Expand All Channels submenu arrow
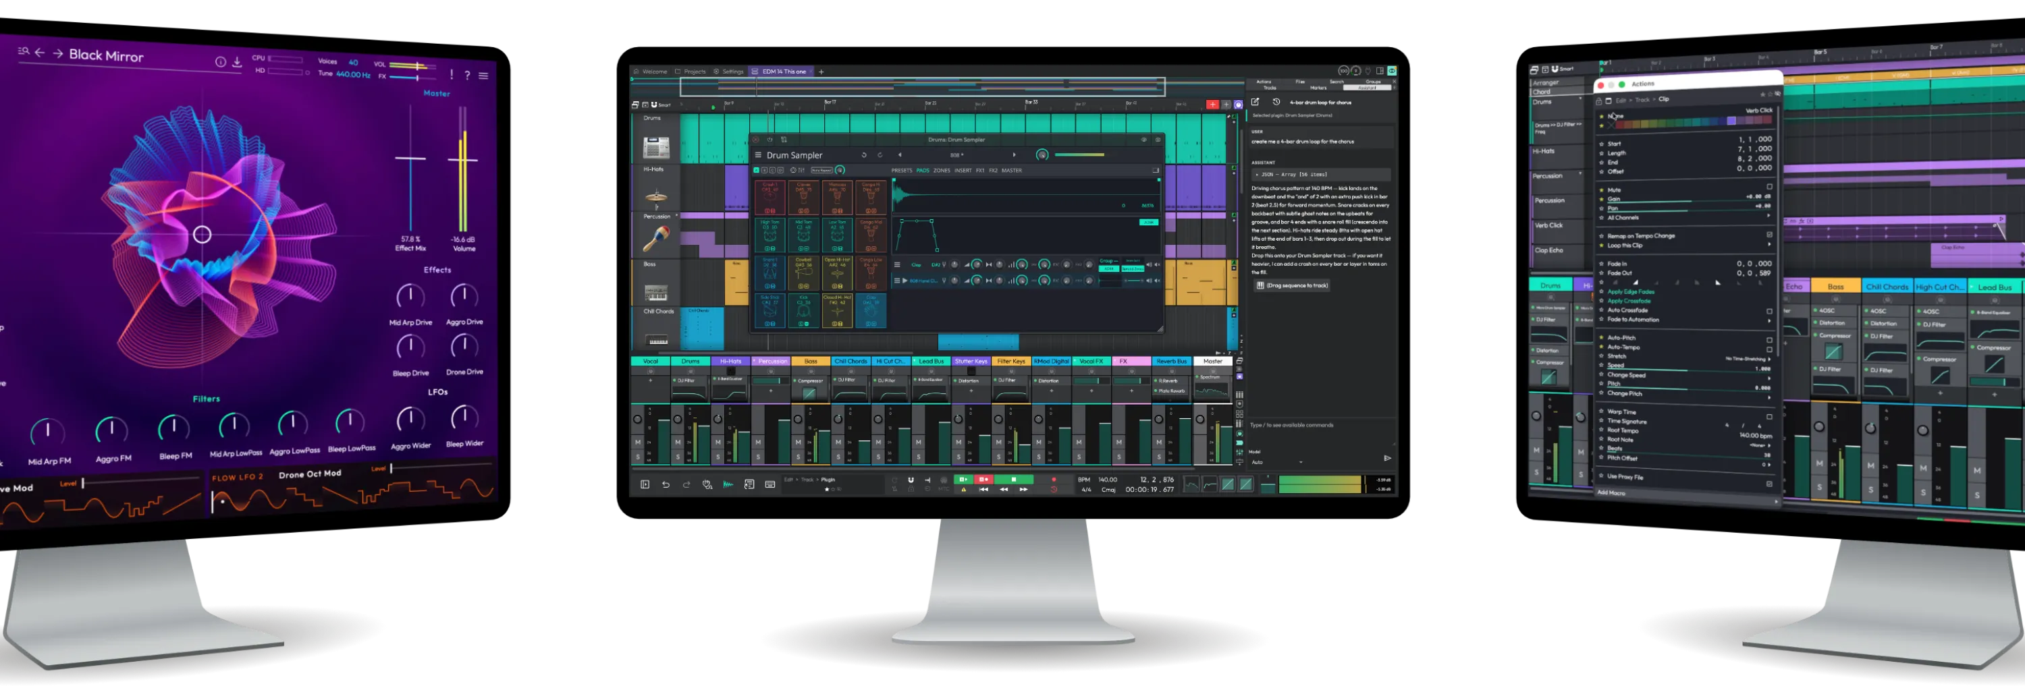The height and width of the screenshot is (686, 2025). point(1769,215)
